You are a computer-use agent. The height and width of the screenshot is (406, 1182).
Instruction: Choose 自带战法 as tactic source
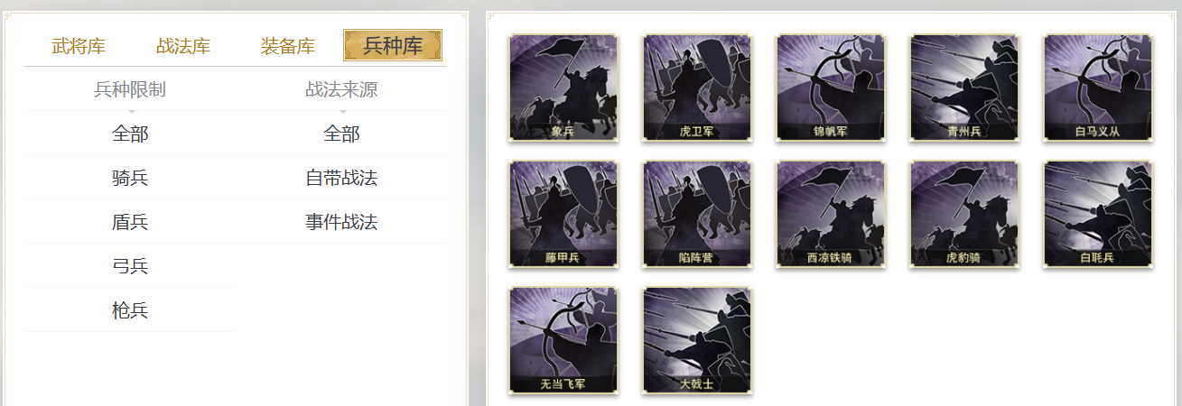point(341,178)
